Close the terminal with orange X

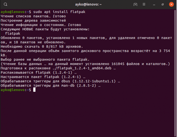[x=171, y=4]
